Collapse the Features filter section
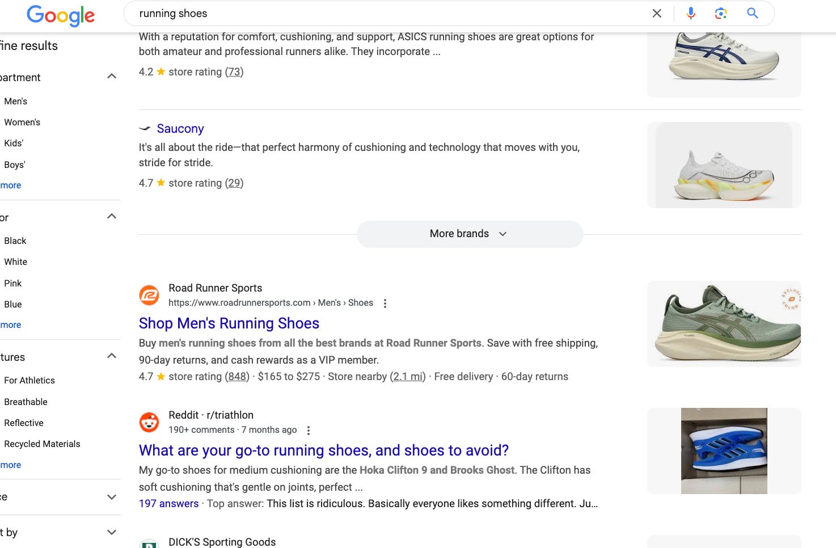 click(x=112, y=356)
